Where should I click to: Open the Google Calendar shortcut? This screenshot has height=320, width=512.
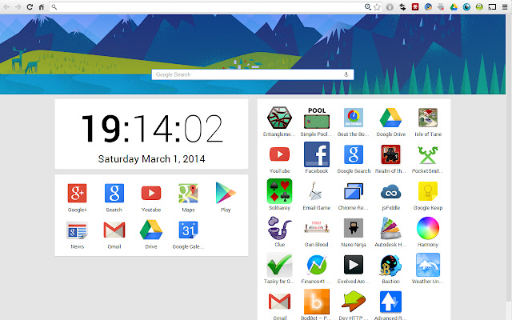click(188, 230)
